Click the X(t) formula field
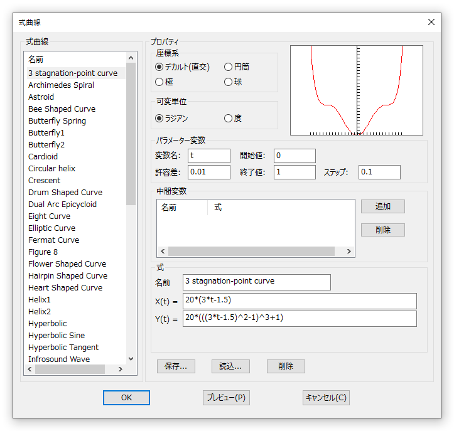The width and height of the screenshot is (454, 431). 300,301
